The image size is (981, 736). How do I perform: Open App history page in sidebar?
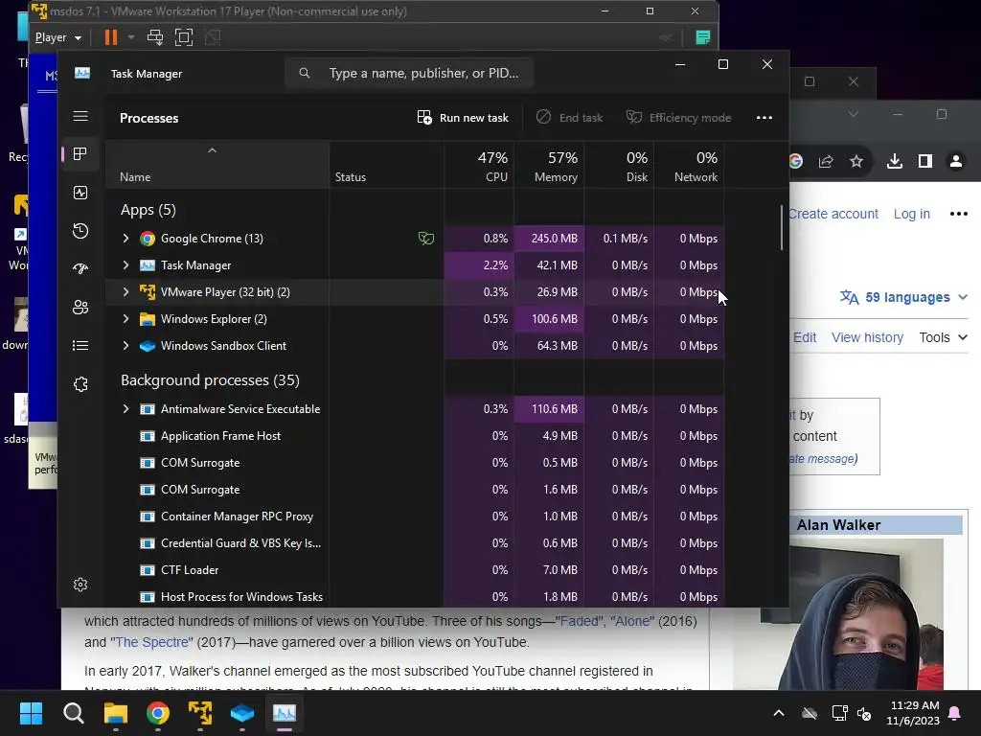(x=80, y=231)
